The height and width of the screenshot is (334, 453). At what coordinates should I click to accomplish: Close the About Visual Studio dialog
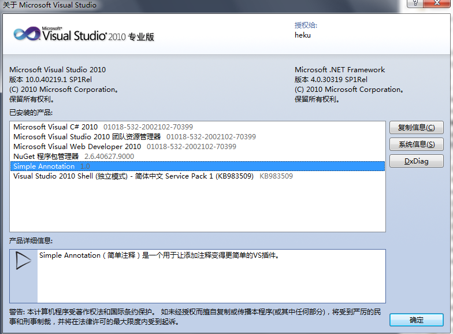(x=437, y=3)
